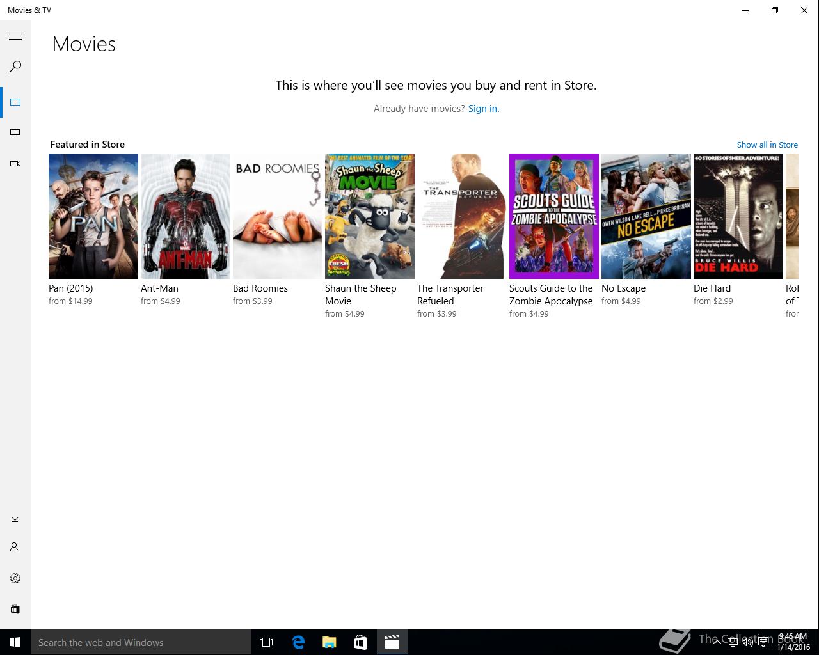Select the Movies section icon in sidebar
Viewport: 819px width, 655px height.
coord(15,102)
